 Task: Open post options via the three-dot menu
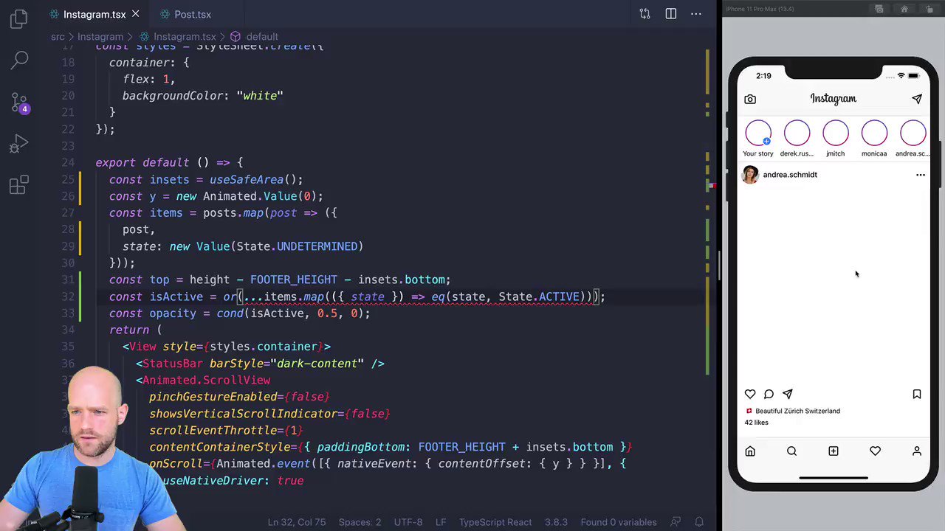(x=921, y=174)
